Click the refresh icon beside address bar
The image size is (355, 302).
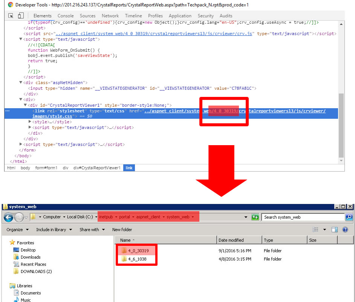click(255, 217)
